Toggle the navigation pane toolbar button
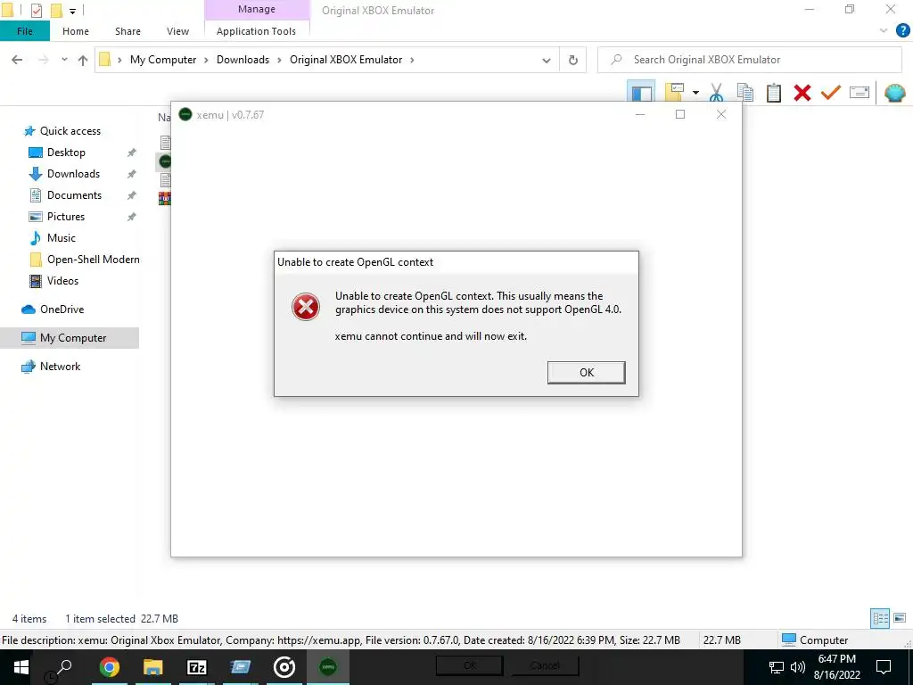913x685 pixels. coord(641,93)
